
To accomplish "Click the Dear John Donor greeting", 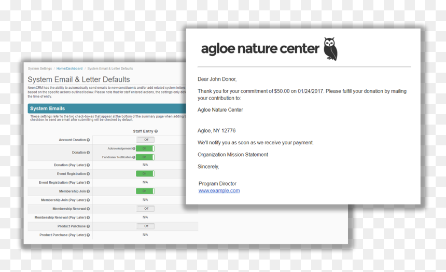I will point(217,79).
